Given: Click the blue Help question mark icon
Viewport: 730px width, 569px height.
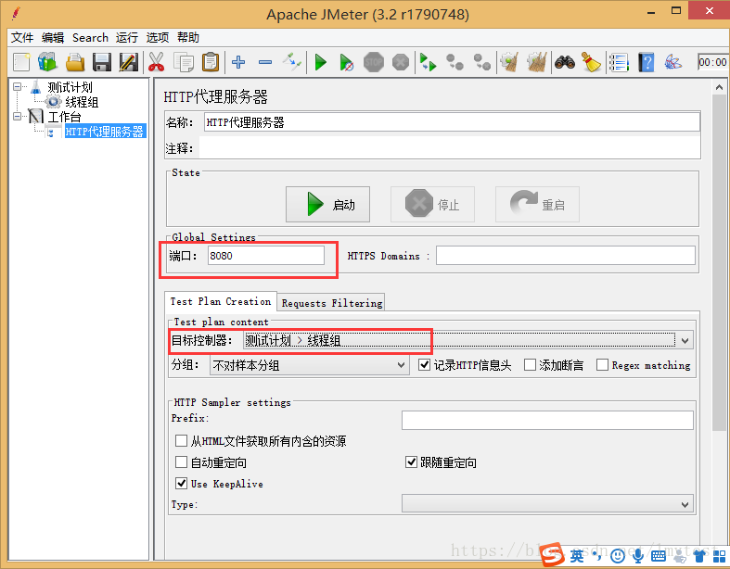Looking at the screenshot, I should [x=647, y=62].
